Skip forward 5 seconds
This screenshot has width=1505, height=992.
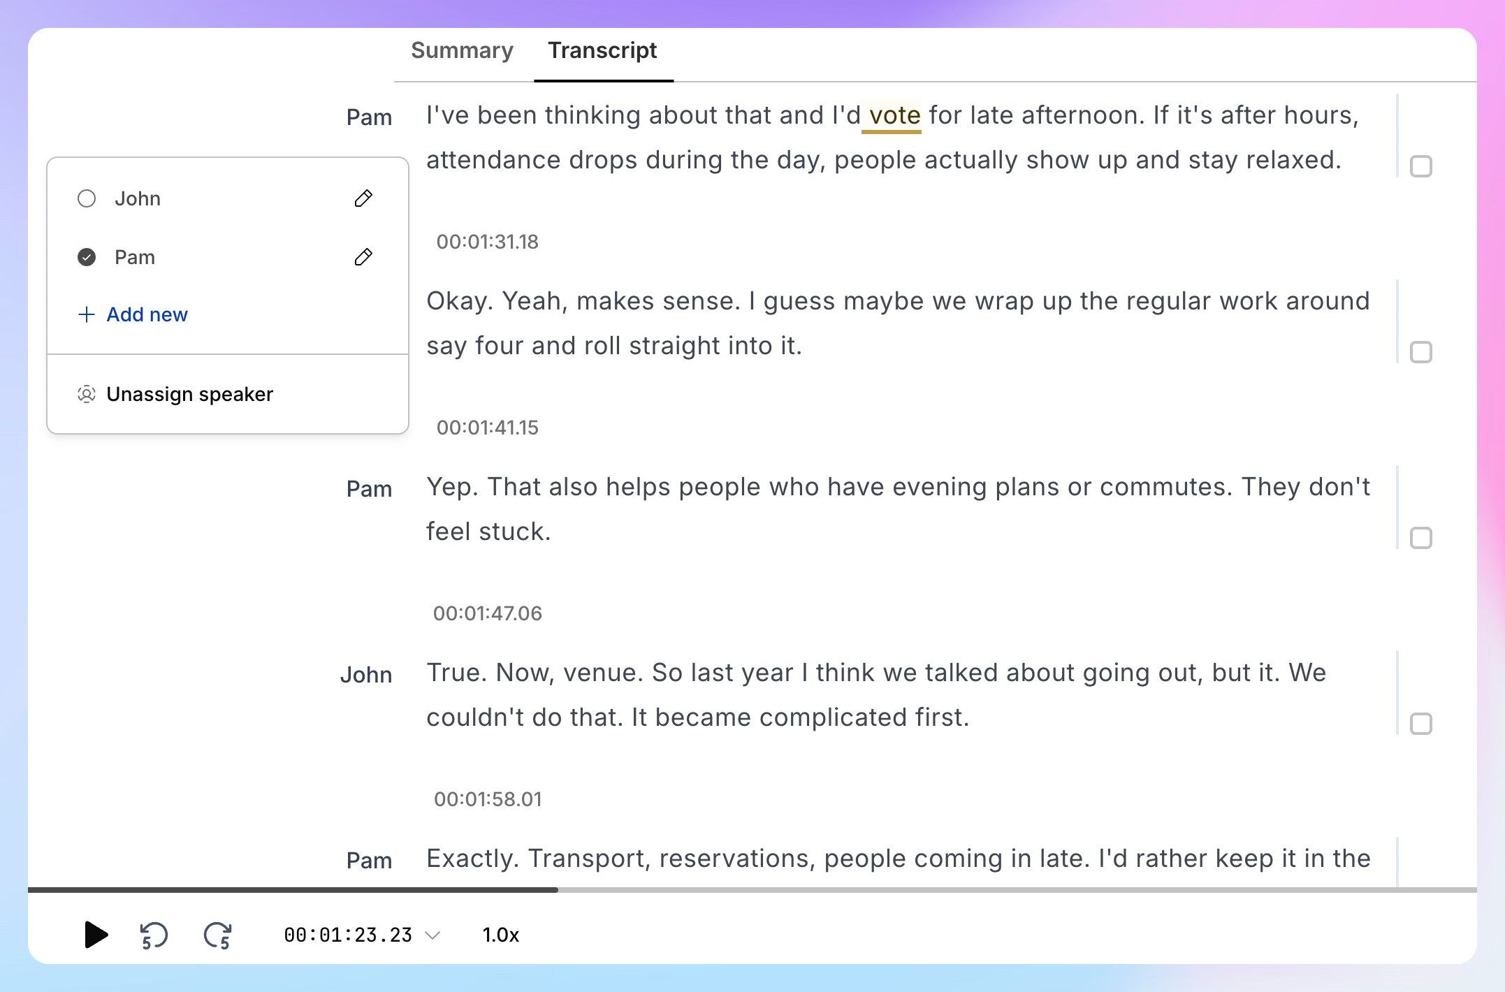click(218, 935)
